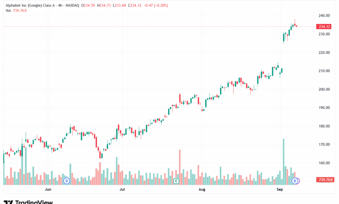
Task: Click the Aug label on the time axis
Action: 202,190
